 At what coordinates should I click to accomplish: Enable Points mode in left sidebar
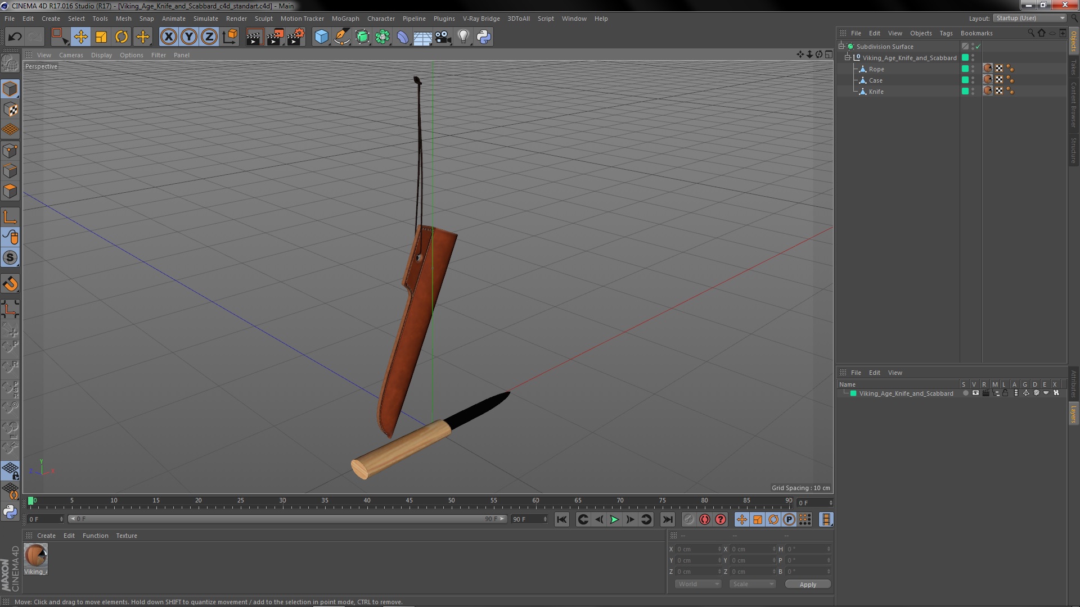point(10,151)
